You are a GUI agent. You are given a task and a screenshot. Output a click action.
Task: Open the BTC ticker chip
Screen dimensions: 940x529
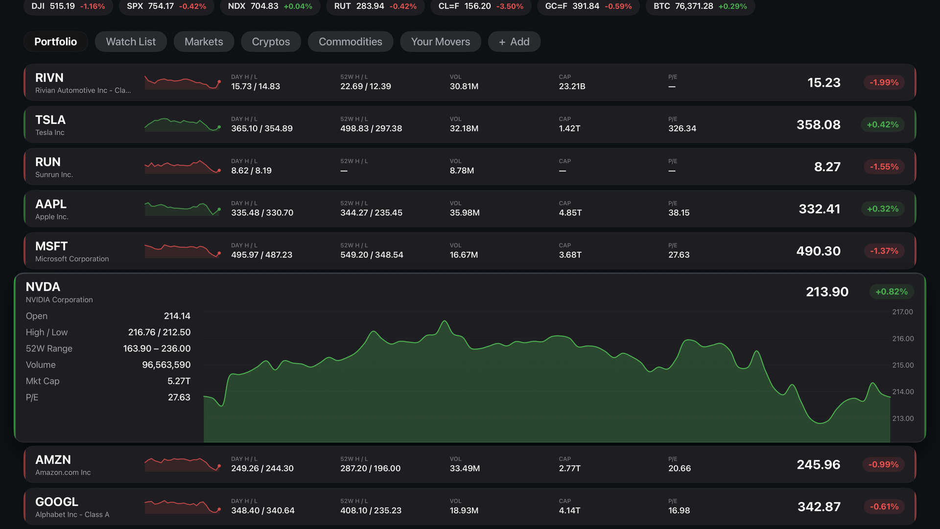click(x=700, y=6)
